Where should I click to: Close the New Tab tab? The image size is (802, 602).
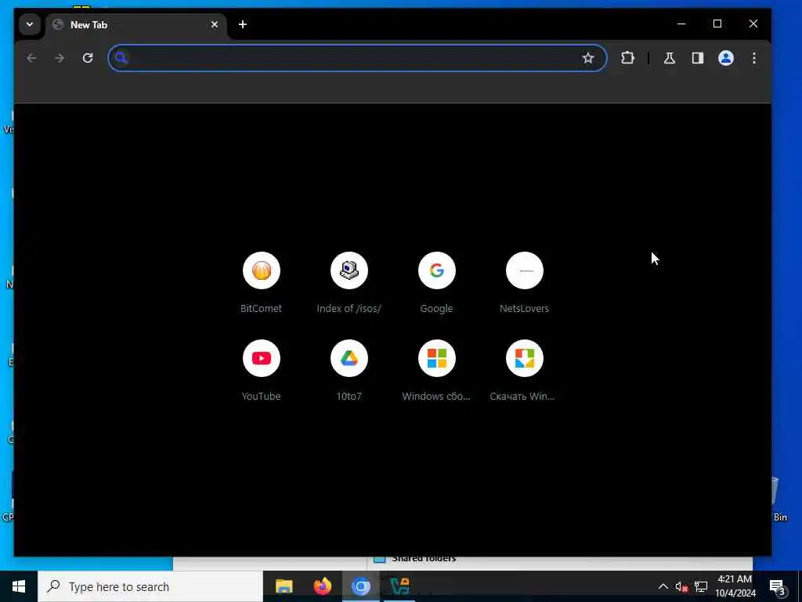point(215,24)
